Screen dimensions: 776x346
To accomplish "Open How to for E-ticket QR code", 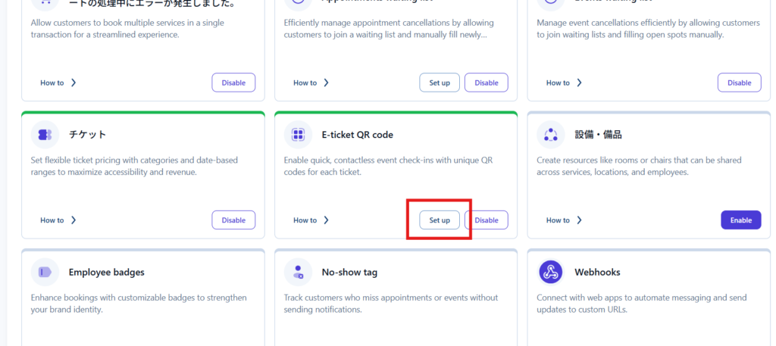I will pyautogui.click(x=311, y=220).
